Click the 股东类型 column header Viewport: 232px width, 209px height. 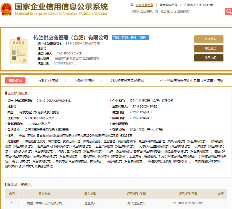pyautogui.click(x=90, y=194)
